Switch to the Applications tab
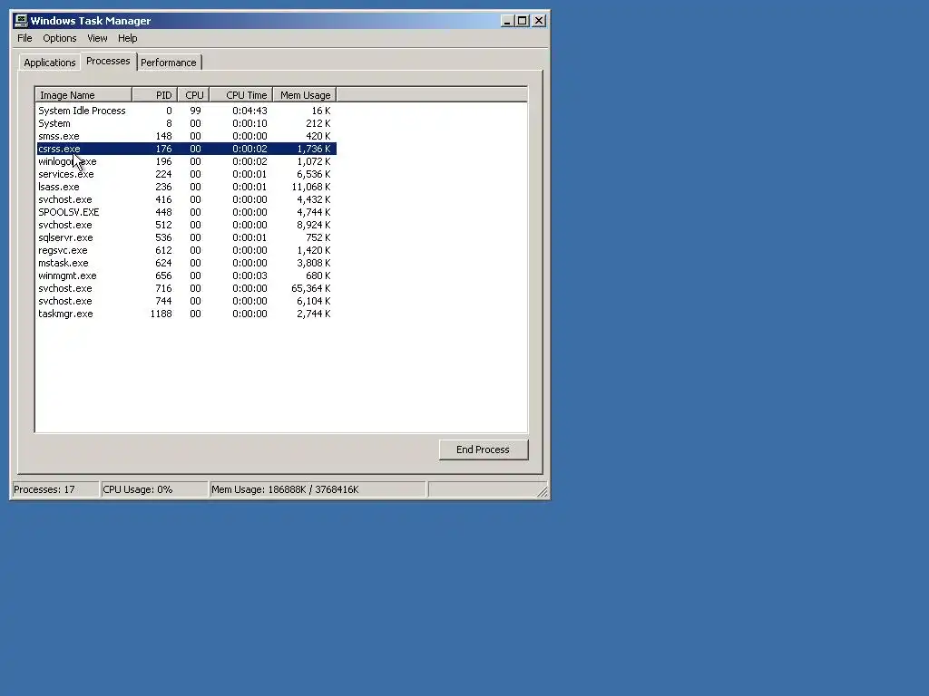 point(50,63)
